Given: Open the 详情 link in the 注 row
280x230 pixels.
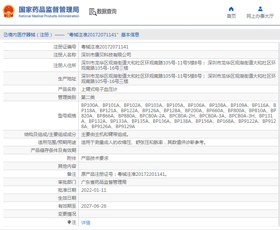Looking at the screenshot, I should point(86,223).
